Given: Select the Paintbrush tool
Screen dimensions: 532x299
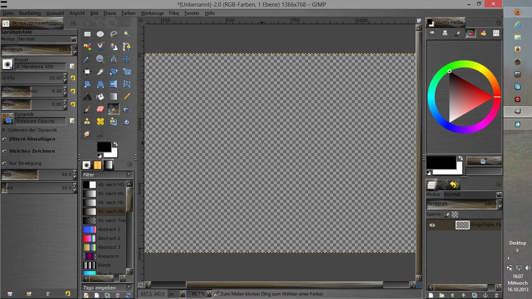Looking at the screenshot, I should point(87,109).
